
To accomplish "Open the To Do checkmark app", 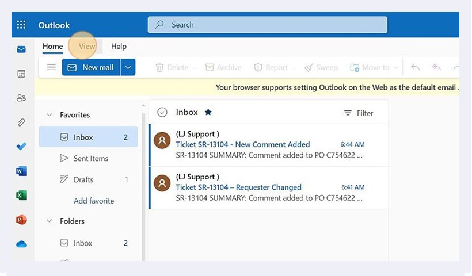I will click(x=21, y=147).
